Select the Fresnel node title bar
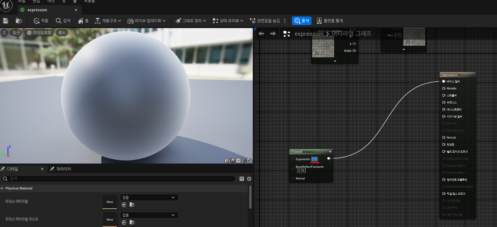Screen dimensions: 497x227 point(311,152)
